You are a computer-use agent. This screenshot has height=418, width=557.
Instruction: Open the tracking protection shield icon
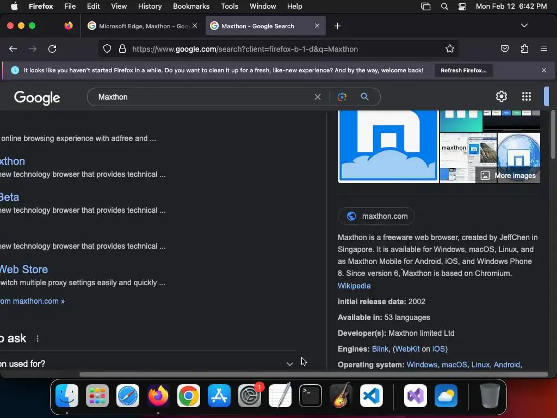(x=107, y=48)
